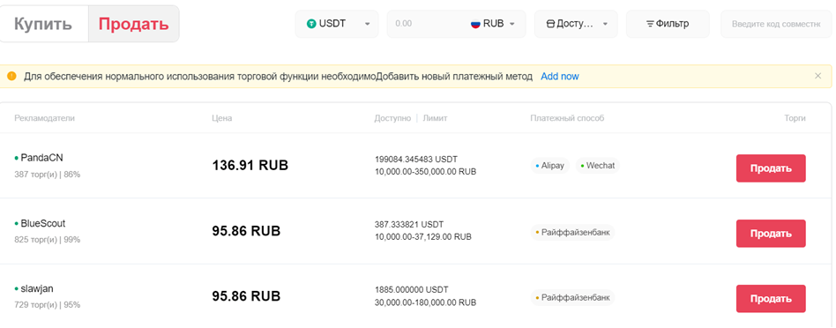Click the Лимит column header
Viewport: 836px width, 328px height.
pos(435,118)
